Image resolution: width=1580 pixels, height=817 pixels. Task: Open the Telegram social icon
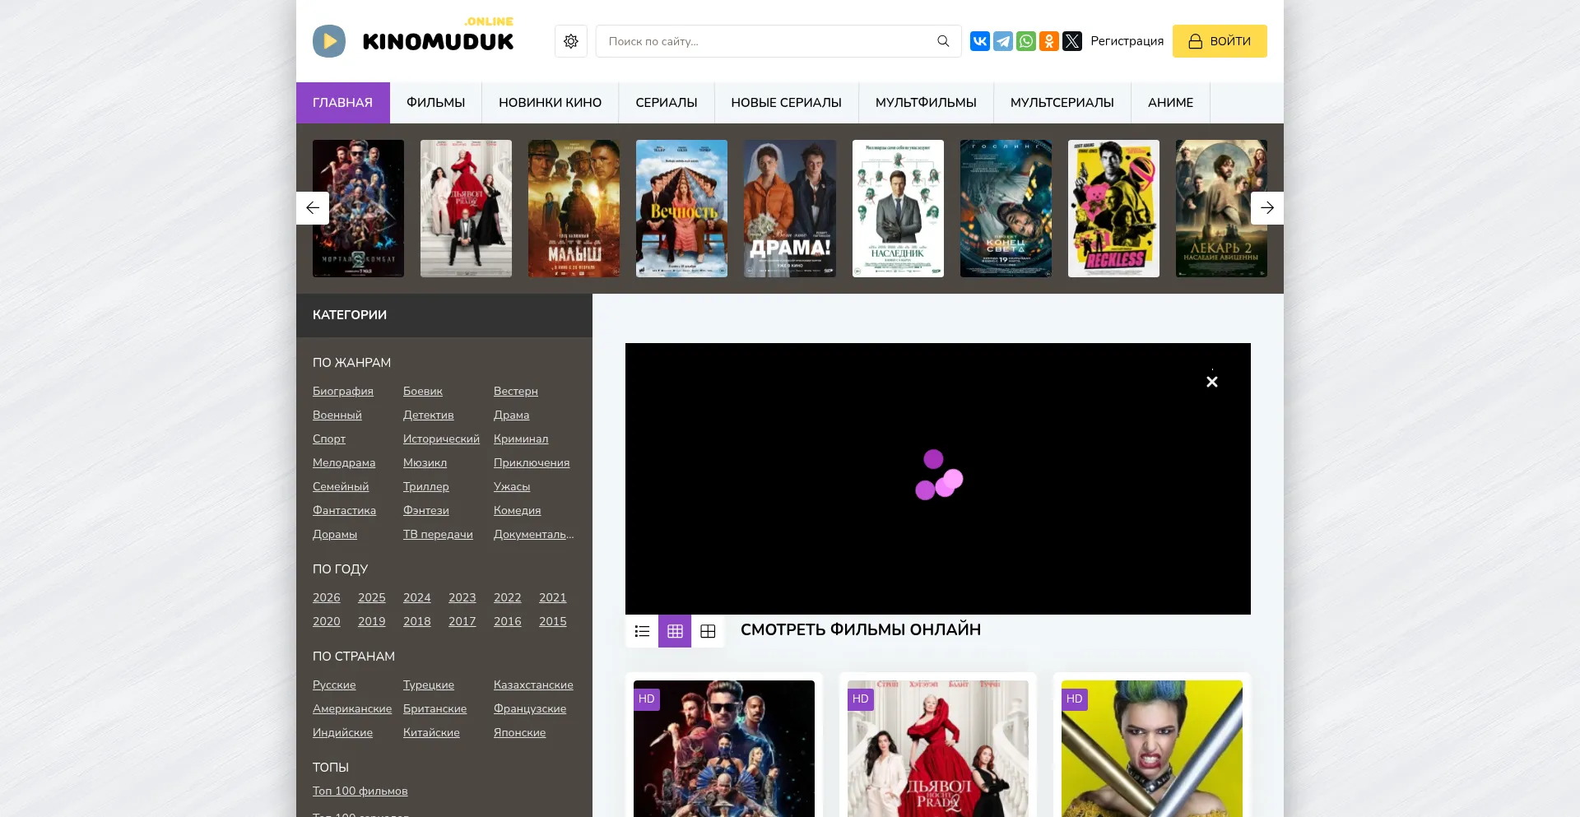(x=1003, y=41)
